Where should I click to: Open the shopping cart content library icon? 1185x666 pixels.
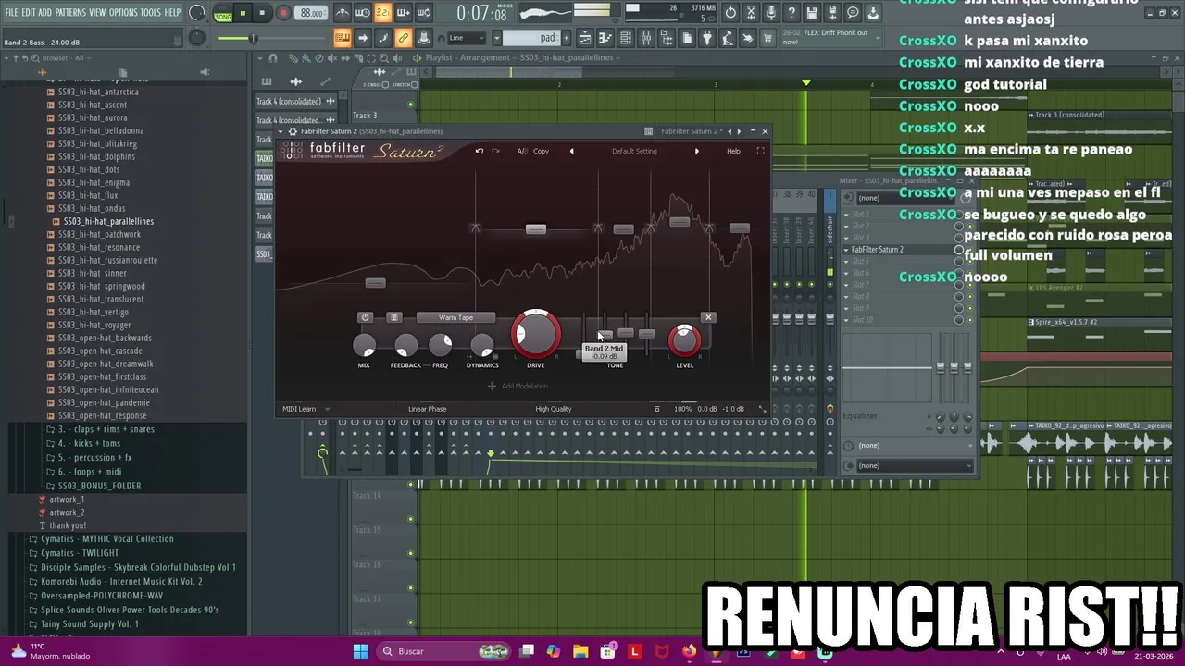767,38
